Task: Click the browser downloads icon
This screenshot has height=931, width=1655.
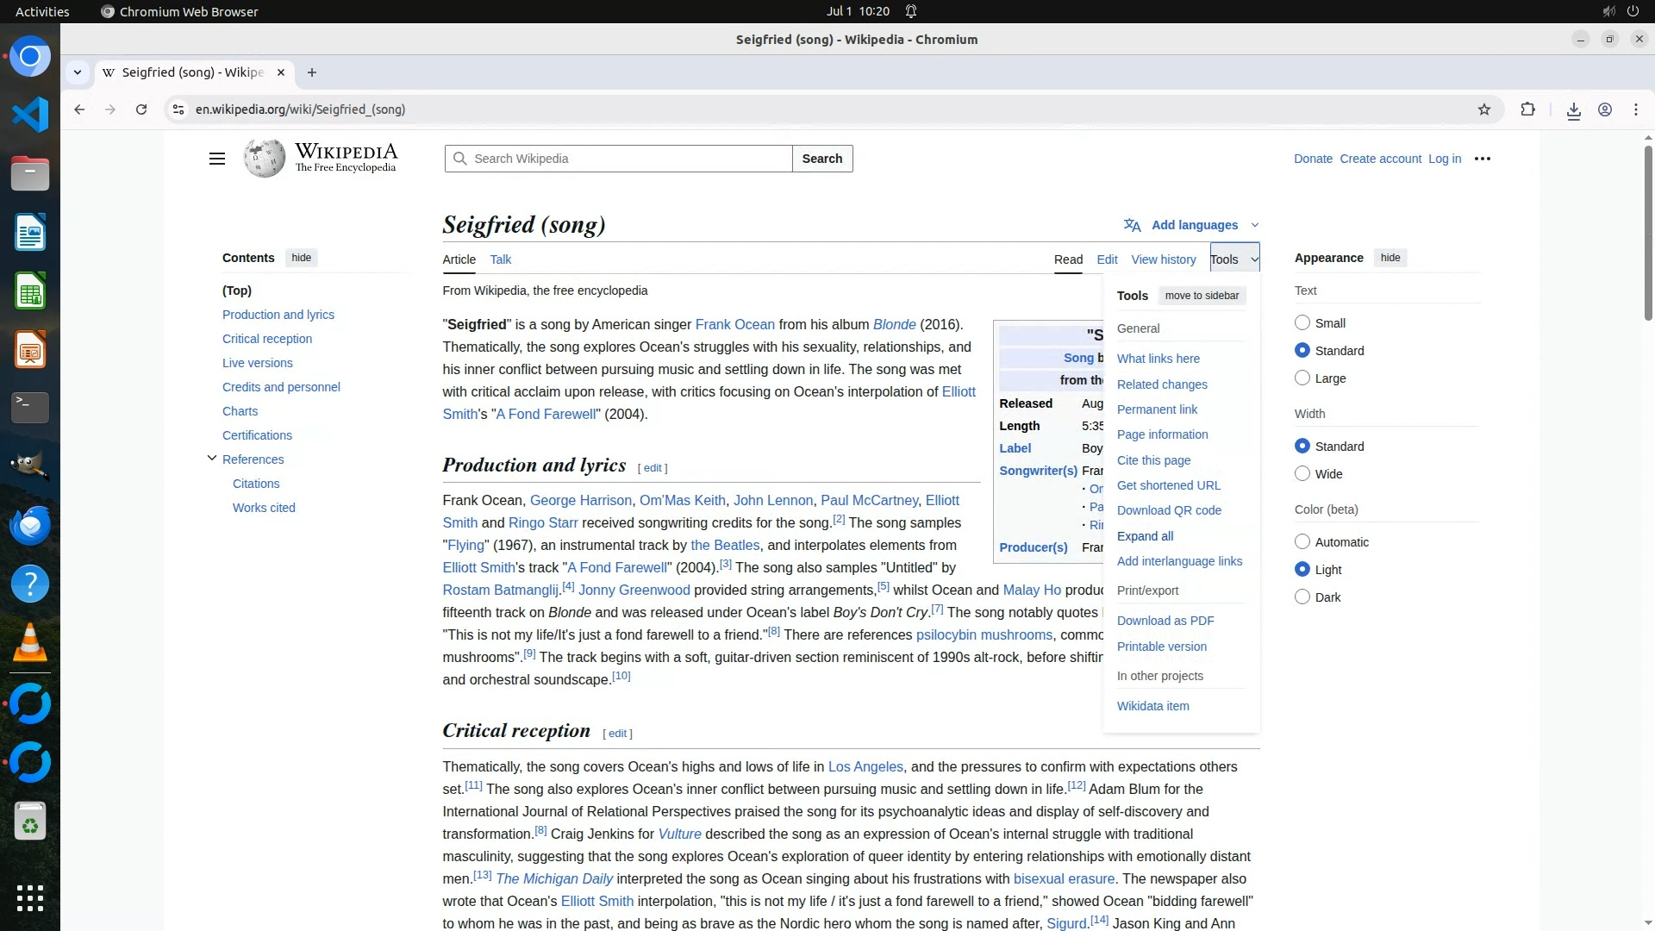Action: point(1573,109)
